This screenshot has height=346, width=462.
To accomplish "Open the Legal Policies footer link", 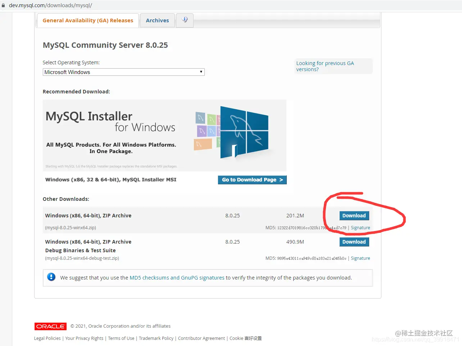I will (47, 338).
